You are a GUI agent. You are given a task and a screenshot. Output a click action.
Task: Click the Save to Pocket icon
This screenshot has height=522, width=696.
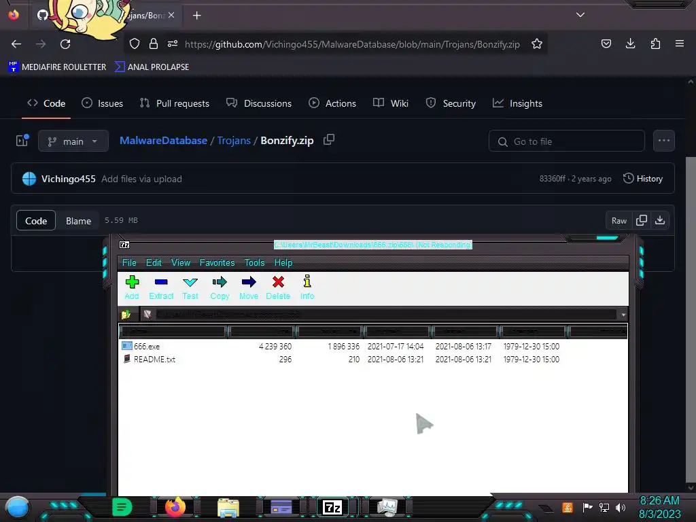606,43
